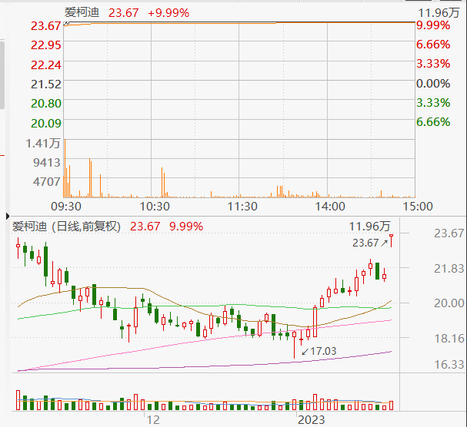Screen dimensions: 467x427
Task: Click the 11.96万 volume above intraday chart
Action: 439,13
